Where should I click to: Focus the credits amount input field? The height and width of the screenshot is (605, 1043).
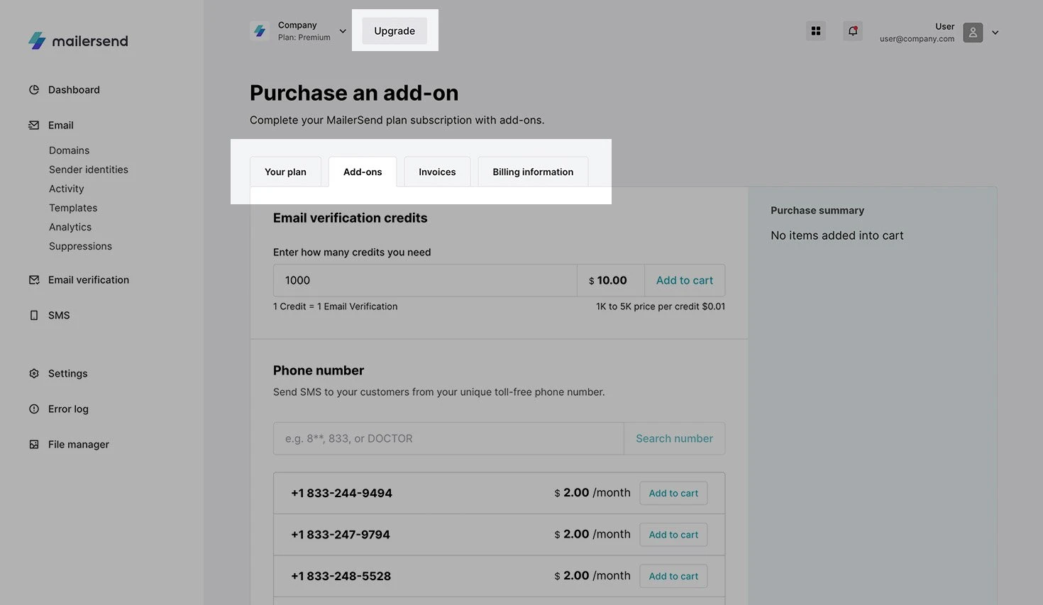click(x=424, y=281)
